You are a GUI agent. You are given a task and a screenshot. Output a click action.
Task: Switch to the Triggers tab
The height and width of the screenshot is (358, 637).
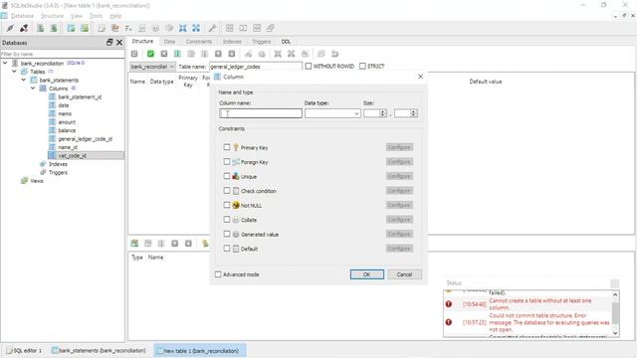click(x=261, y=42)
